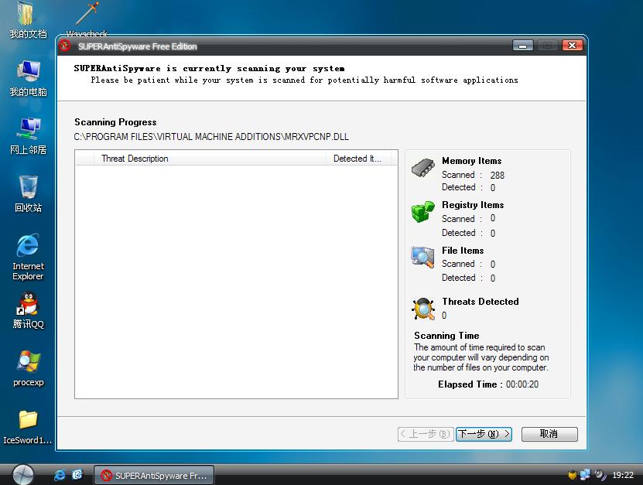The image size is (643, 485).
Task: Click the Scanning Time heading
Action: (446, 336)
